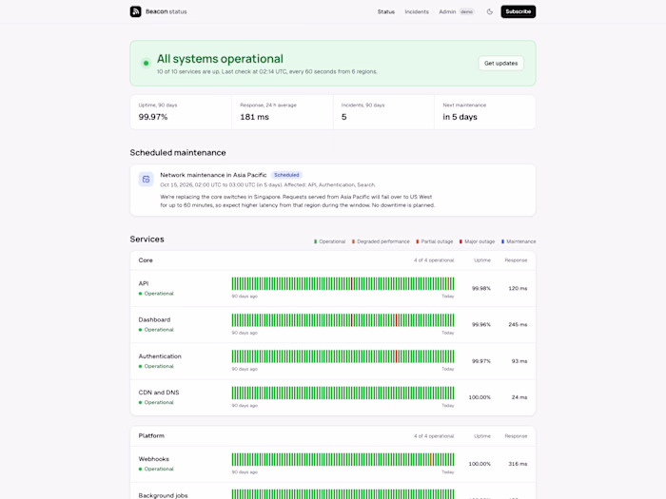Click Core '4 of 4 operational' text

tap(434, 260)
